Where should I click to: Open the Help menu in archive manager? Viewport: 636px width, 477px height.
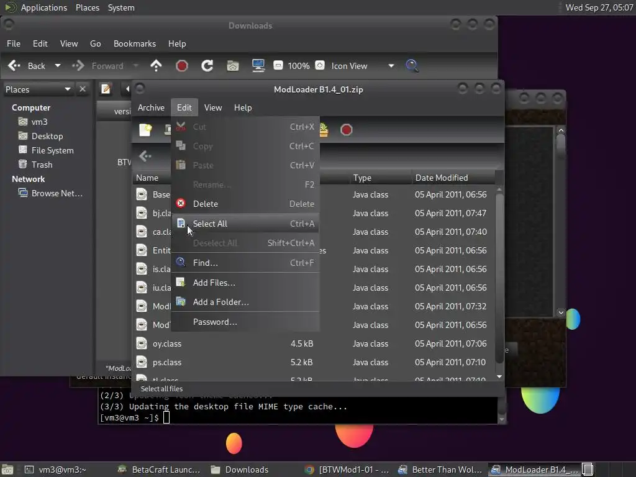243,107
